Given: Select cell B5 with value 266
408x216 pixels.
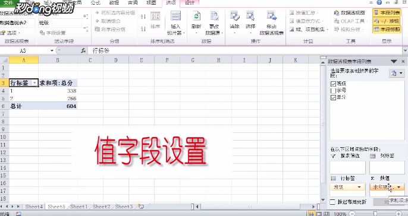Looking at the screenshot, I should coord(58,99).
